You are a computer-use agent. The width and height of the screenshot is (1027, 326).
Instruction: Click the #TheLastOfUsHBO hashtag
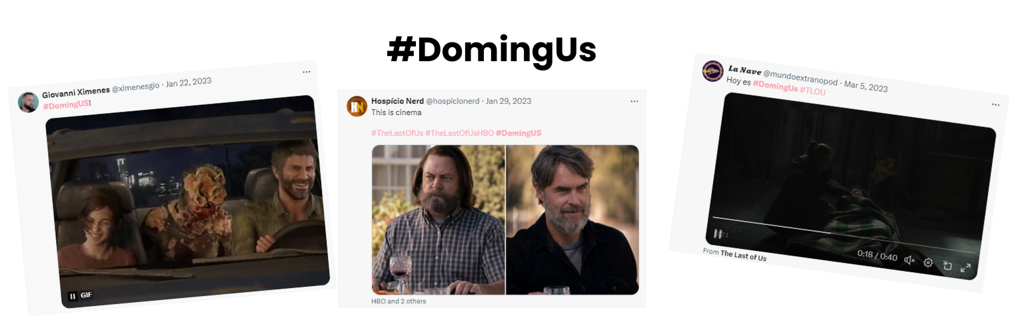[x=459, y=133]
